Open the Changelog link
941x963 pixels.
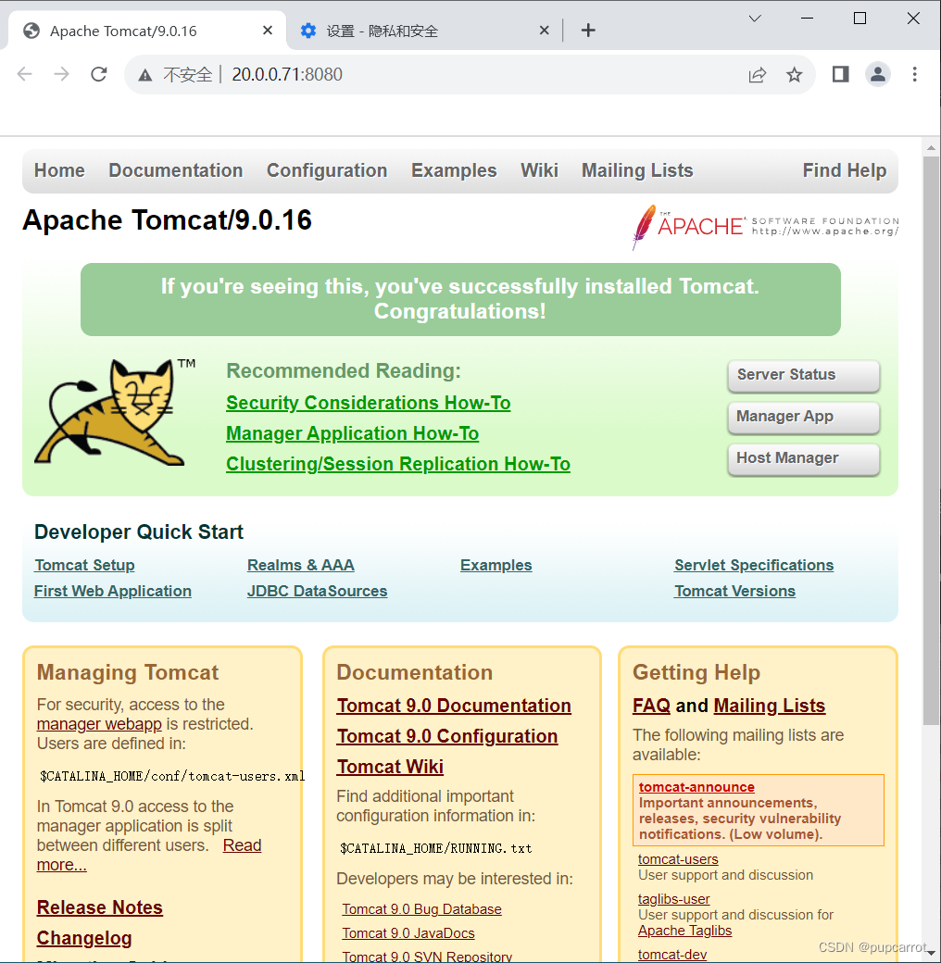click(84, 938)
